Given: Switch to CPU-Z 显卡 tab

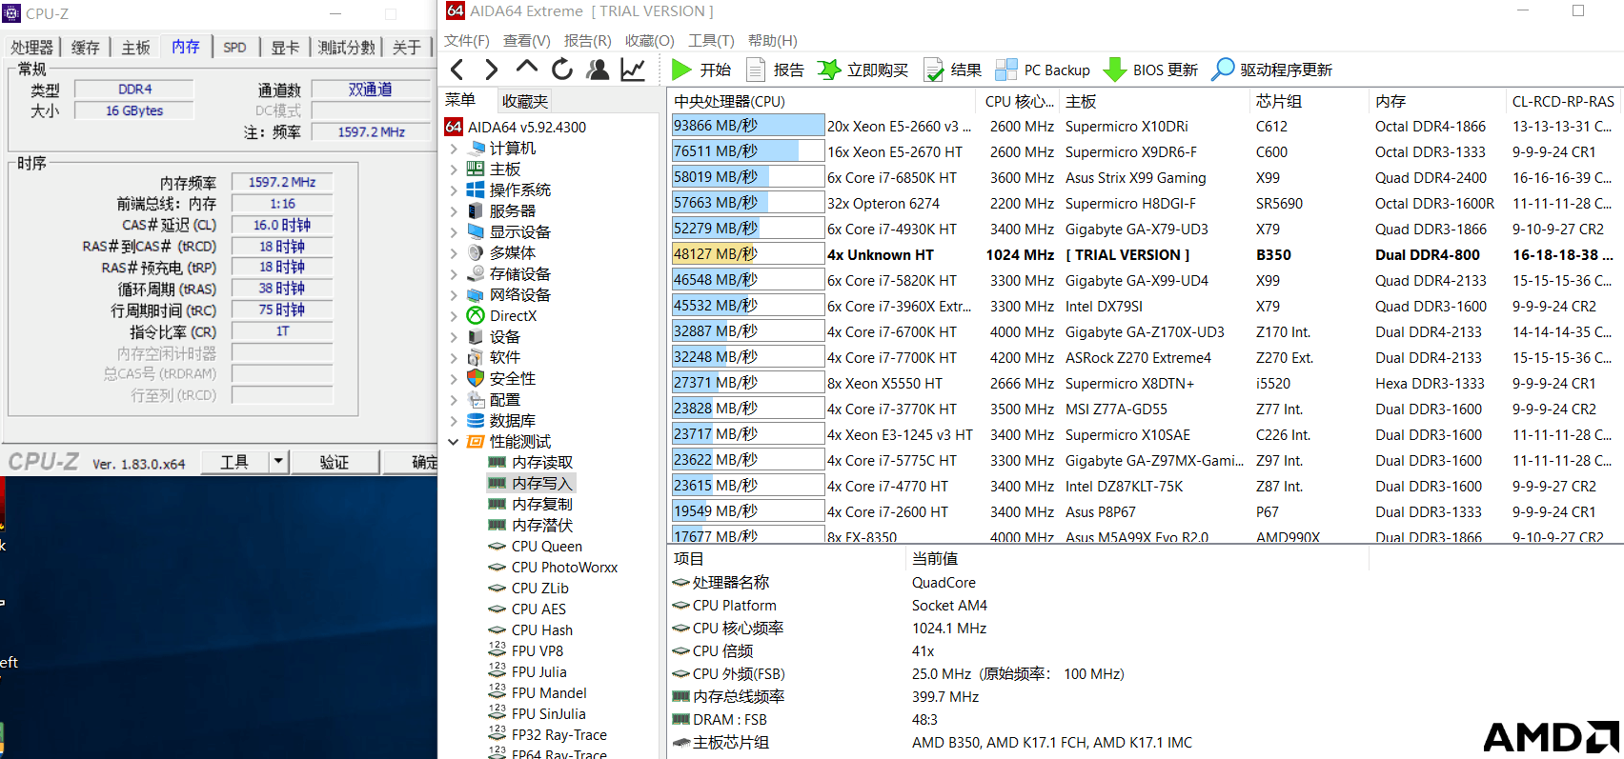Looking at the screenshot, I should coord(285,48).
